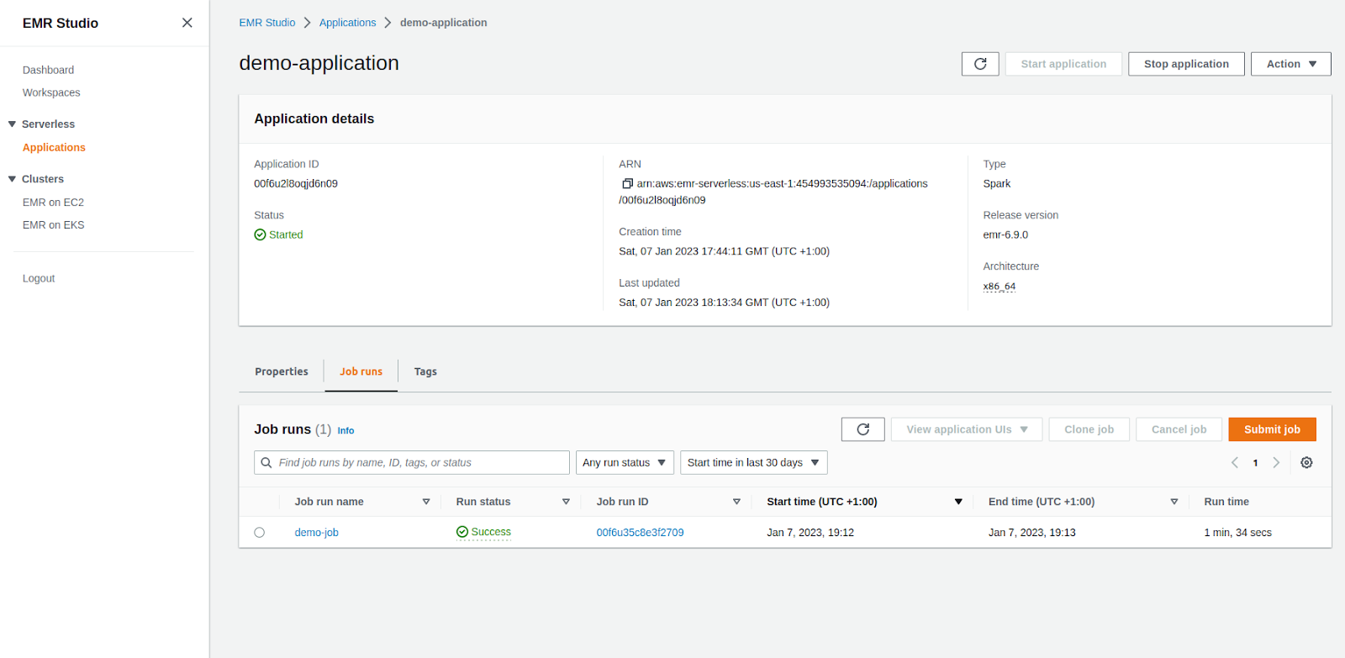This screenshot has height=658, width=1345.
Task: Copy the application ARN
Action: click(x=626, y=183)
